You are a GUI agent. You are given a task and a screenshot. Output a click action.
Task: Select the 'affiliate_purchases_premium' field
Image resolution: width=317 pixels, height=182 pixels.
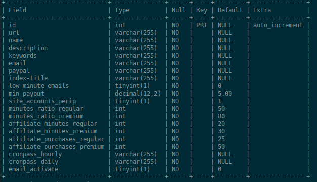point(57,147)
